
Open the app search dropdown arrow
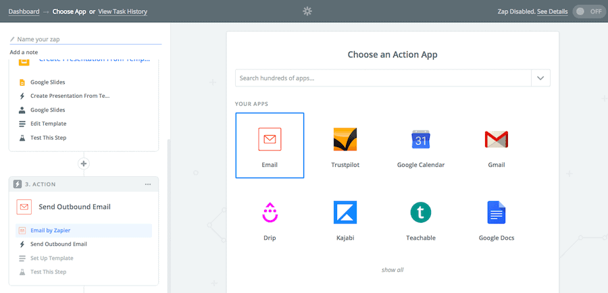[540, 78]
